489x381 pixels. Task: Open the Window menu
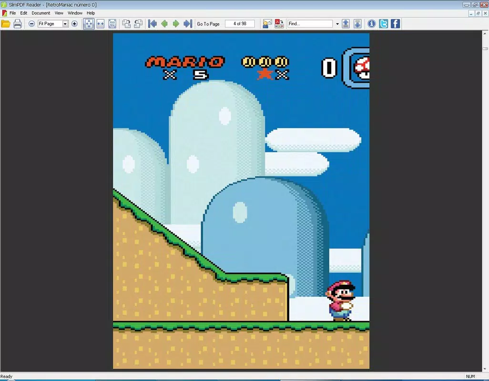[75, 13]
